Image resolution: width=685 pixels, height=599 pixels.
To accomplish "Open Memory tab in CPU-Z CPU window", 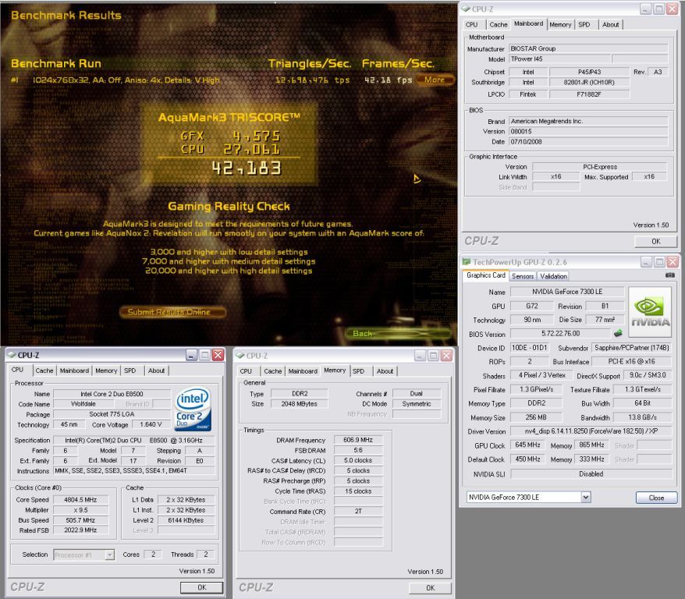I will [x=106, y=370].
